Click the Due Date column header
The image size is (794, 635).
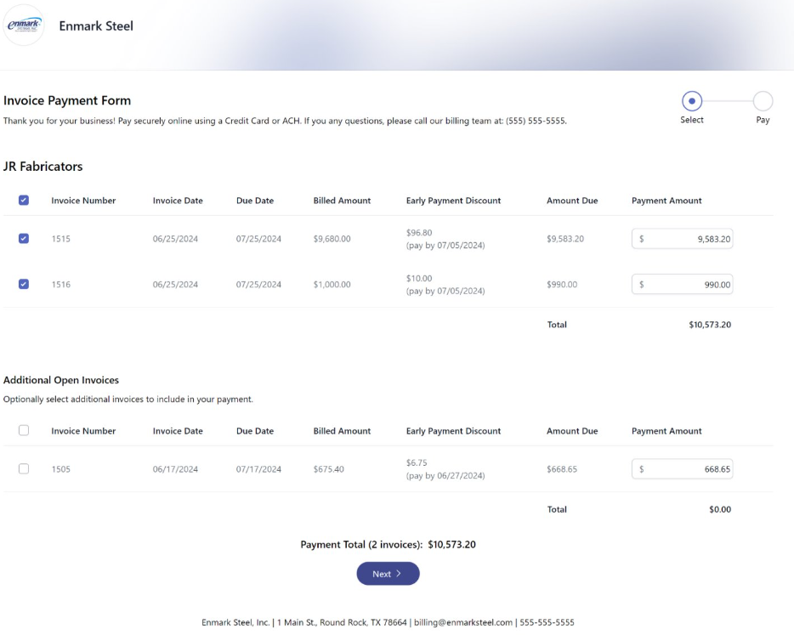point(255,200)
